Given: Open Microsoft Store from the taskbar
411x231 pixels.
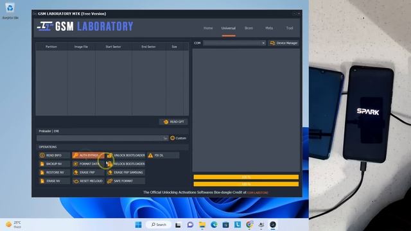Looking at the screenshot, I should pos(225,225).
